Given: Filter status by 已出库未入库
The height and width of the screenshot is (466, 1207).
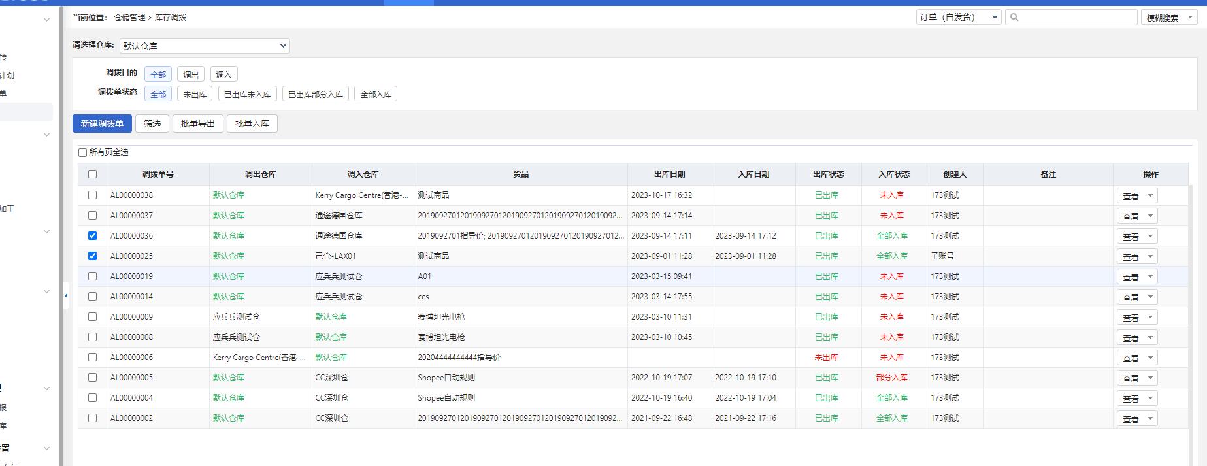Looking at the screenshot, I should tap(248, 94).
